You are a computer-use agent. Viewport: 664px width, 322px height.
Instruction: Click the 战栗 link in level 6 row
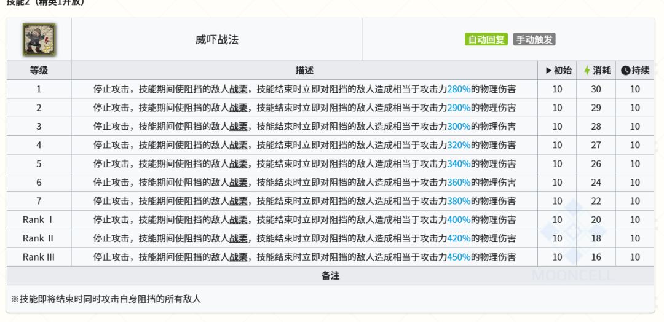click(x=239, y=183)
